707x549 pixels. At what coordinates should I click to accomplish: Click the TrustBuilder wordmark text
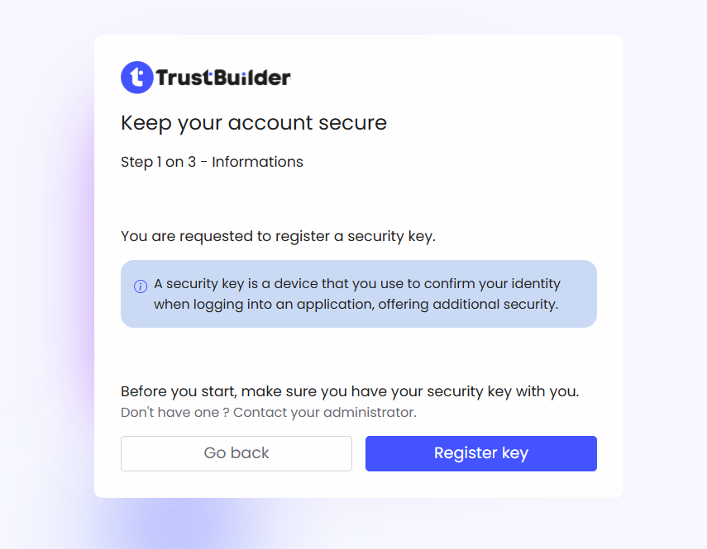[x=223, y=78]
